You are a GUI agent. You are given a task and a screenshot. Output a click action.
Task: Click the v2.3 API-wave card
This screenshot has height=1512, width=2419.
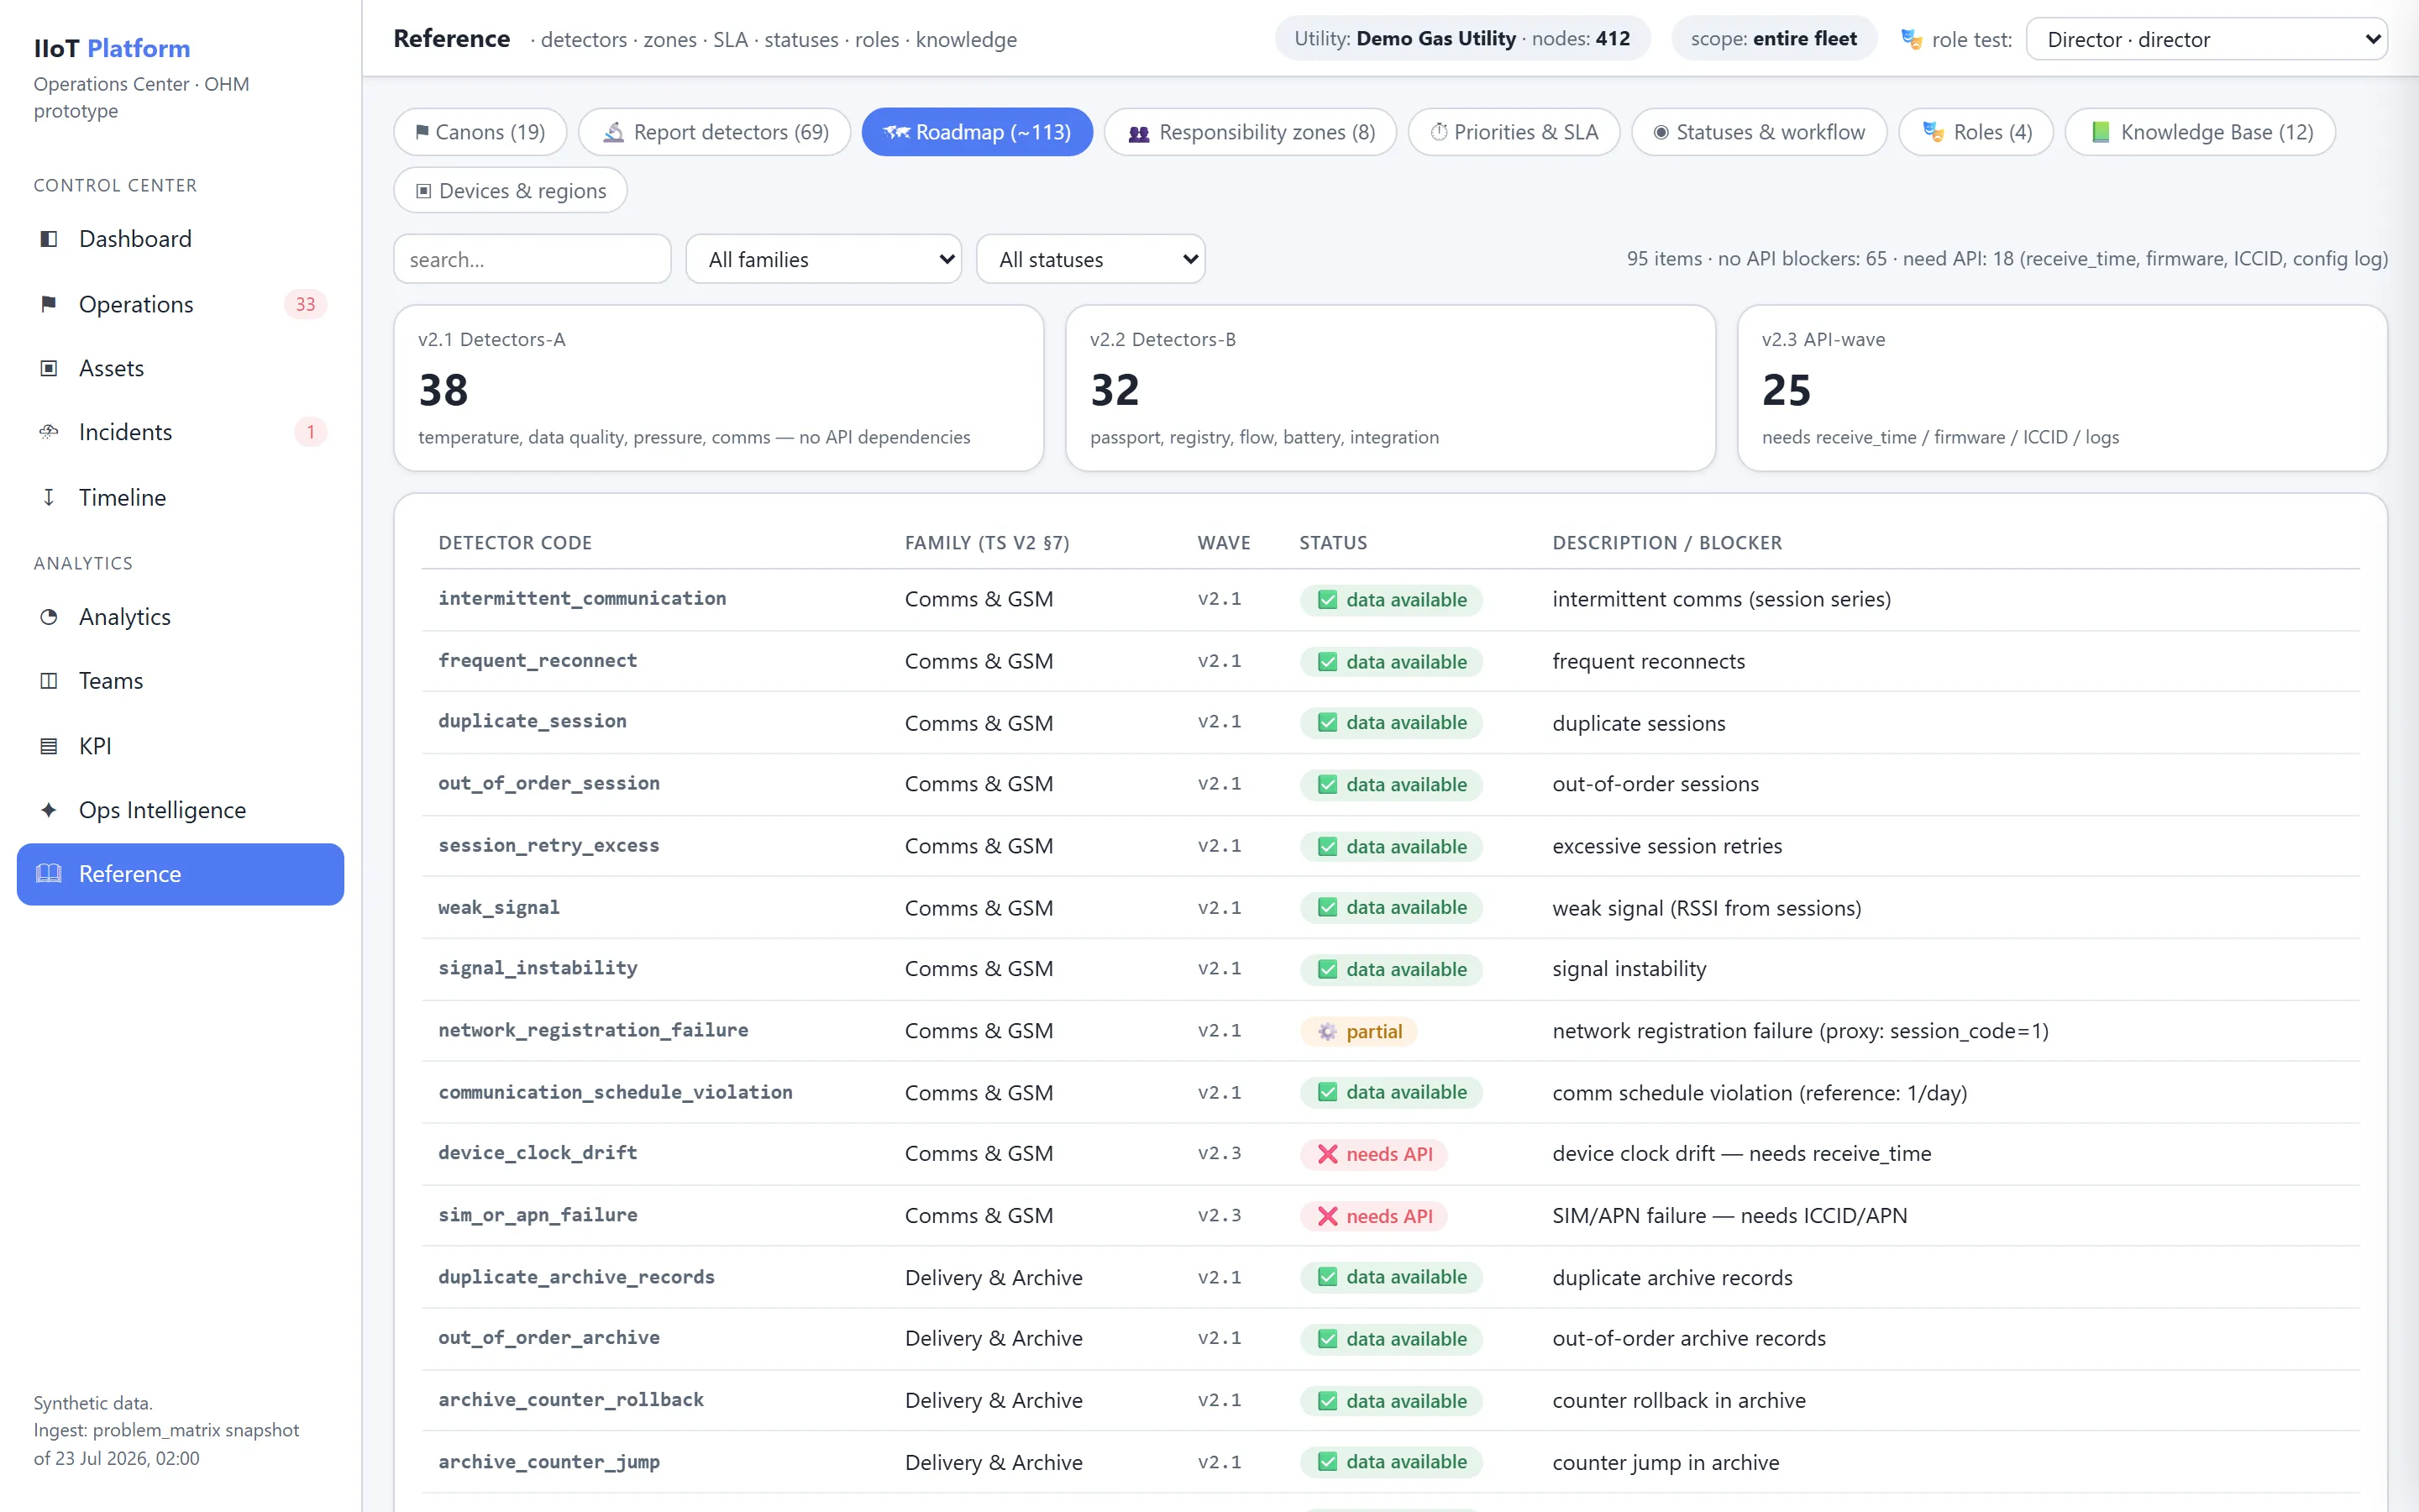2062,388
